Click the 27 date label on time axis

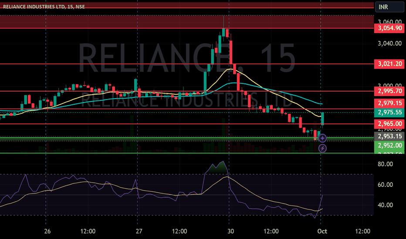(139, 231)
